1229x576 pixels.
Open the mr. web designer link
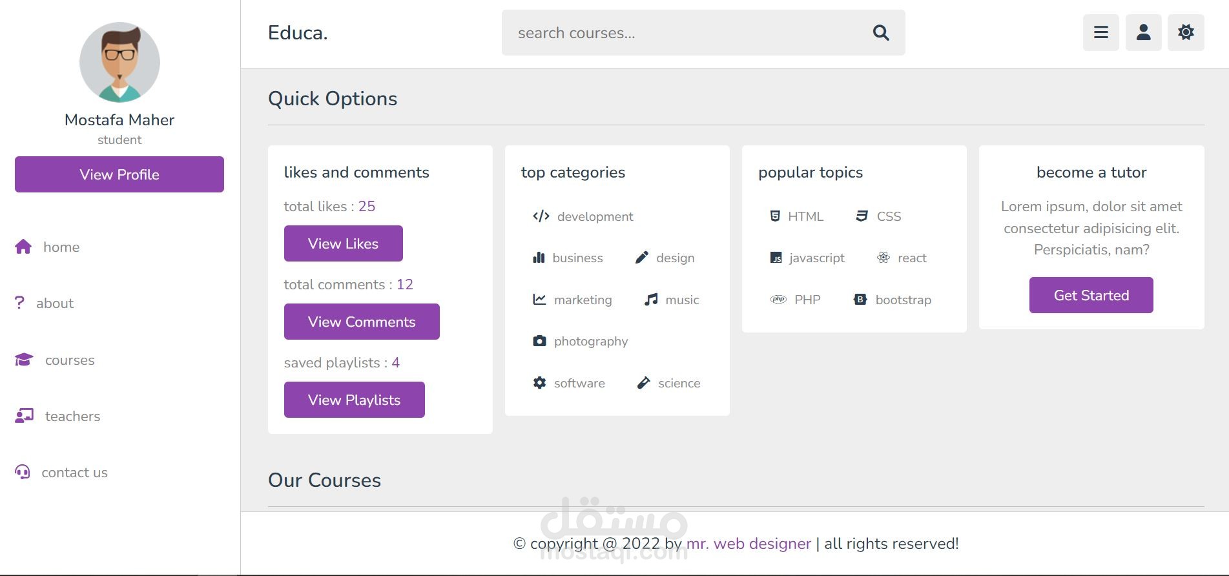749,544
